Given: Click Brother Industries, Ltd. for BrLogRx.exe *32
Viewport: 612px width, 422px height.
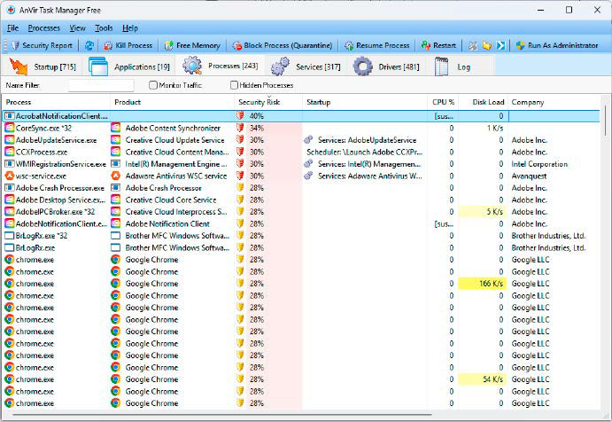Looking at the screenshot, I should tap(548, 236).
